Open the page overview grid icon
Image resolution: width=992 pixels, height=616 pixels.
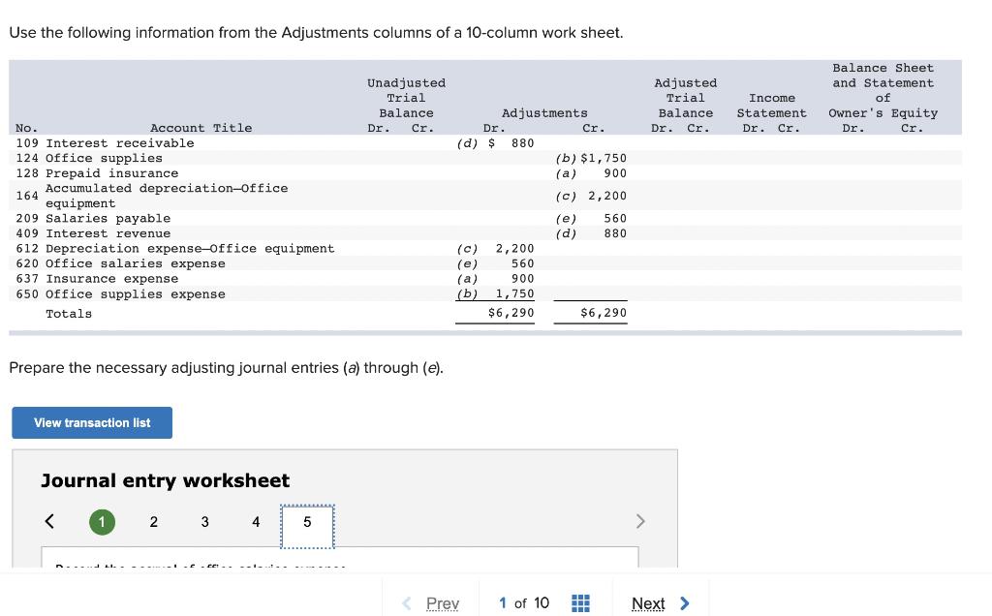[580, 602]
